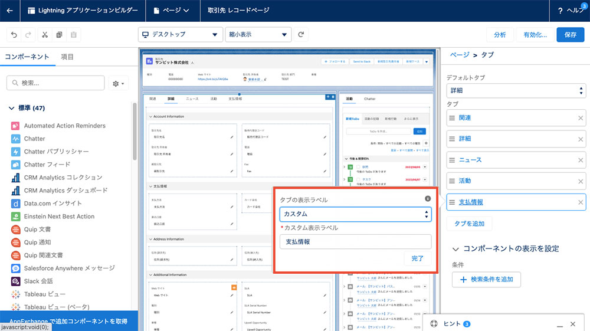Open the ページ menu dropdown
The height and width of the screenshot is (331, 590).
click(x=171, y=11)
